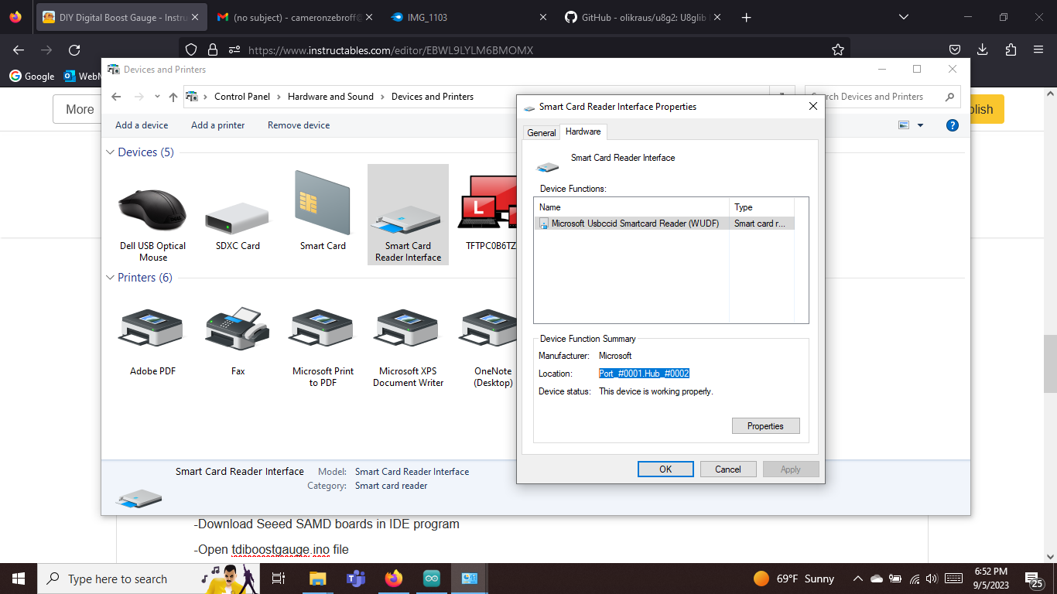
Task: Click the Search Devices and Printers box
Action: pos(881,97)
